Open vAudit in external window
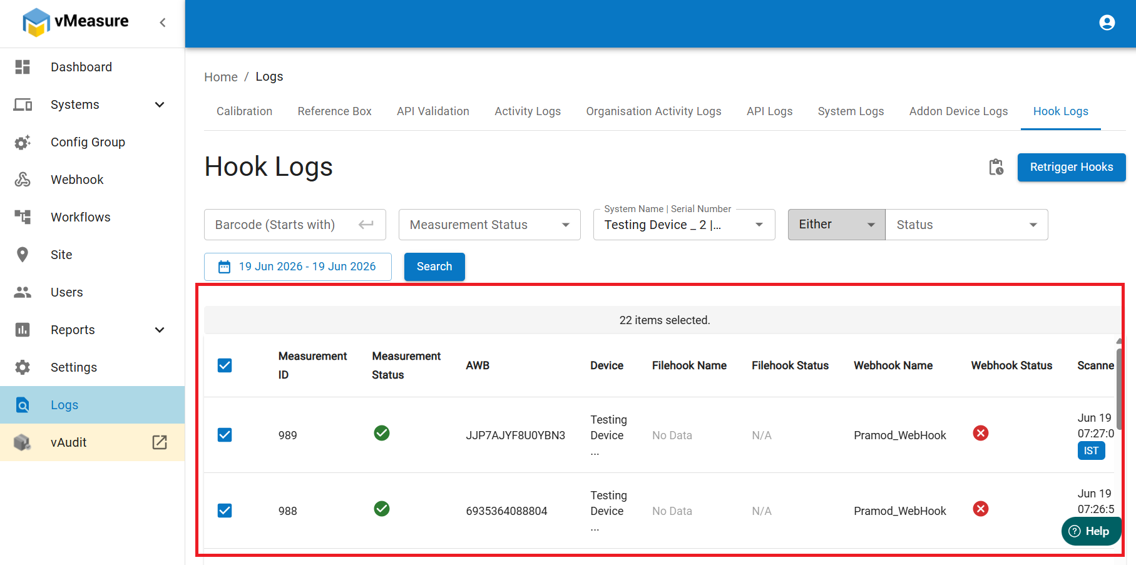 (x=160, y=442)
